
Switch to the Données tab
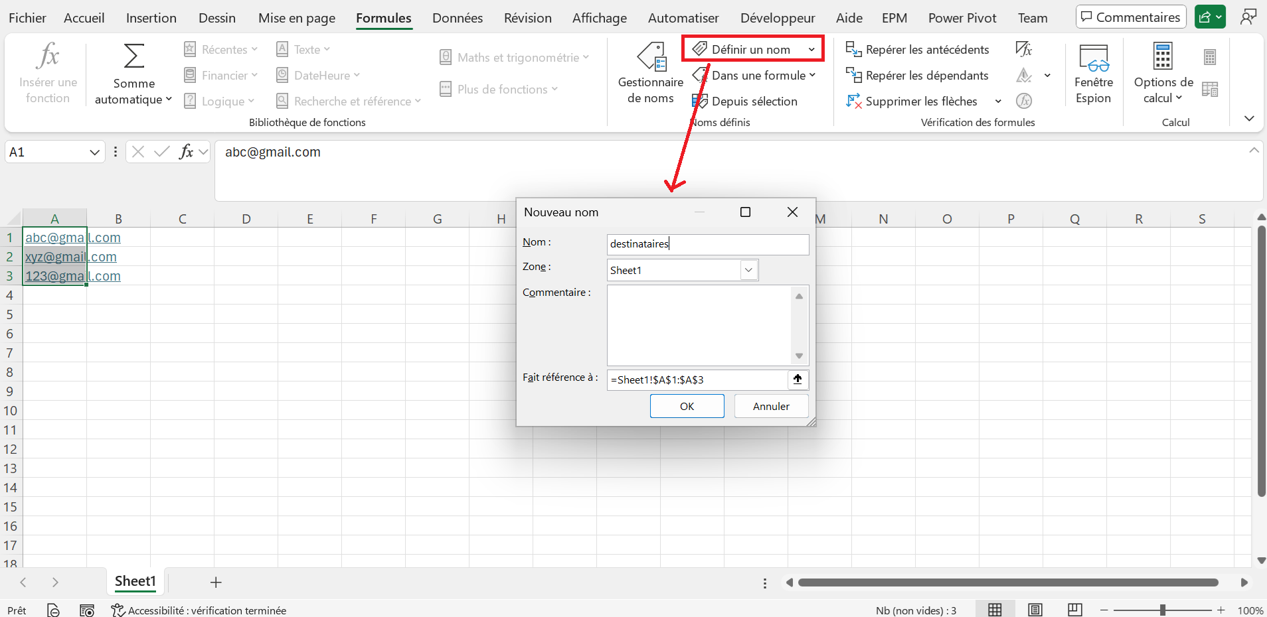(458, 18)
